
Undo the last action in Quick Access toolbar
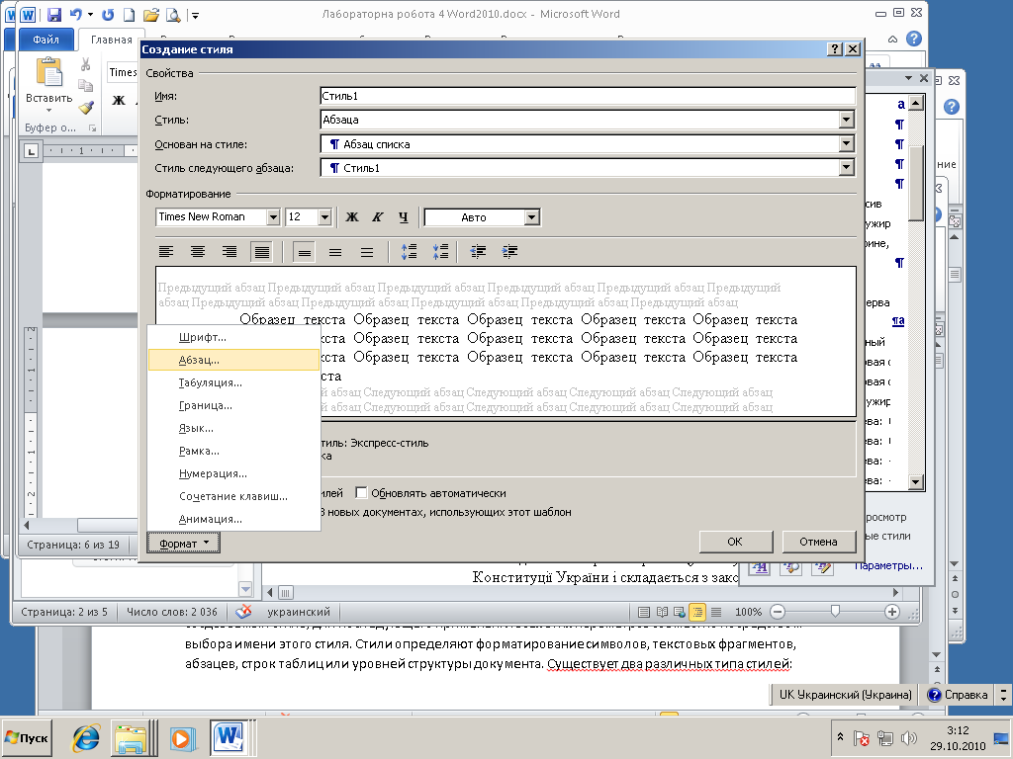click(75, 14)
